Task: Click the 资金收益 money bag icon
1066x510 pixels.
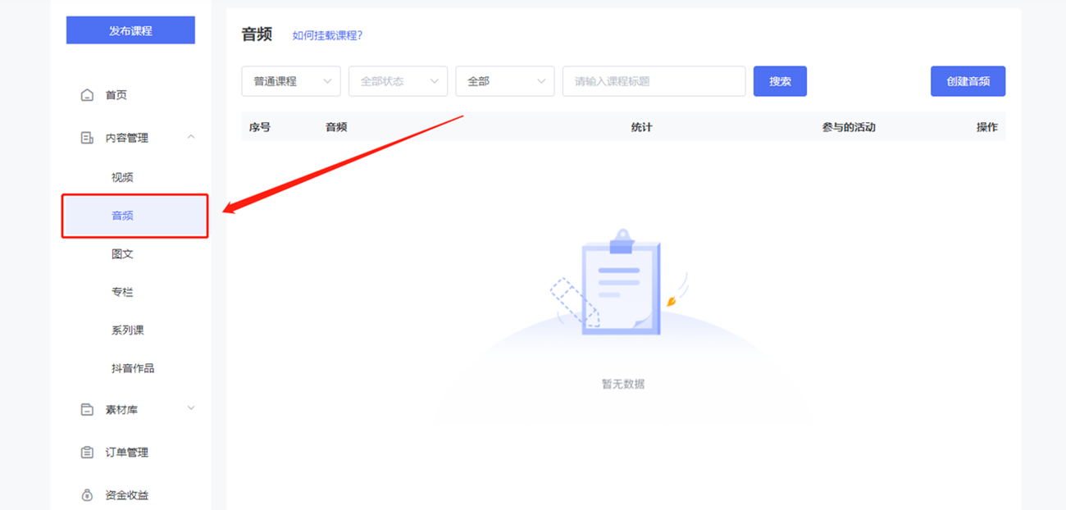Action: point(87,495)
